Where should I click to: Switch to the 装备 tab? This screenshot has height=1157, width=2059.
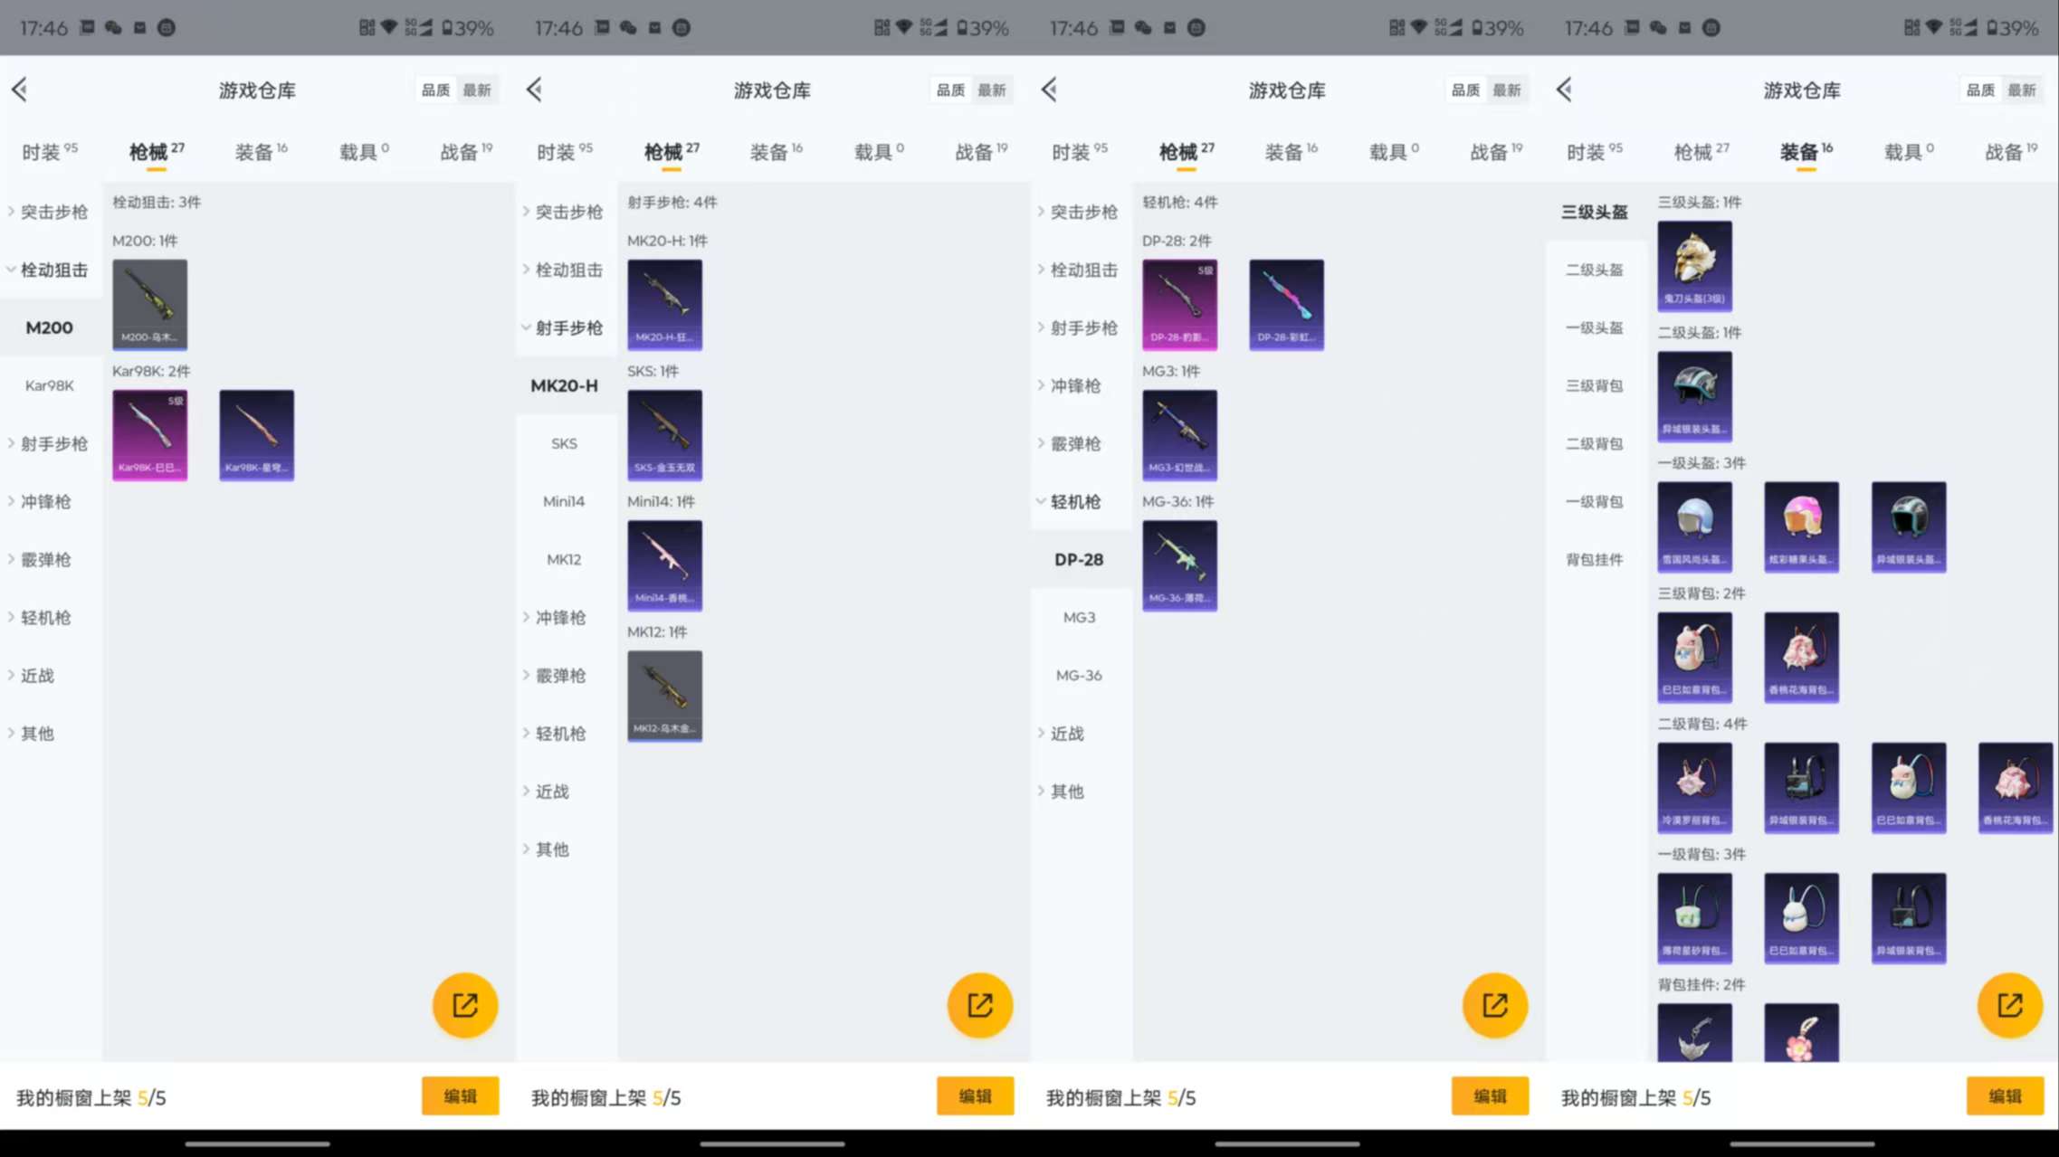[1801, 151]
